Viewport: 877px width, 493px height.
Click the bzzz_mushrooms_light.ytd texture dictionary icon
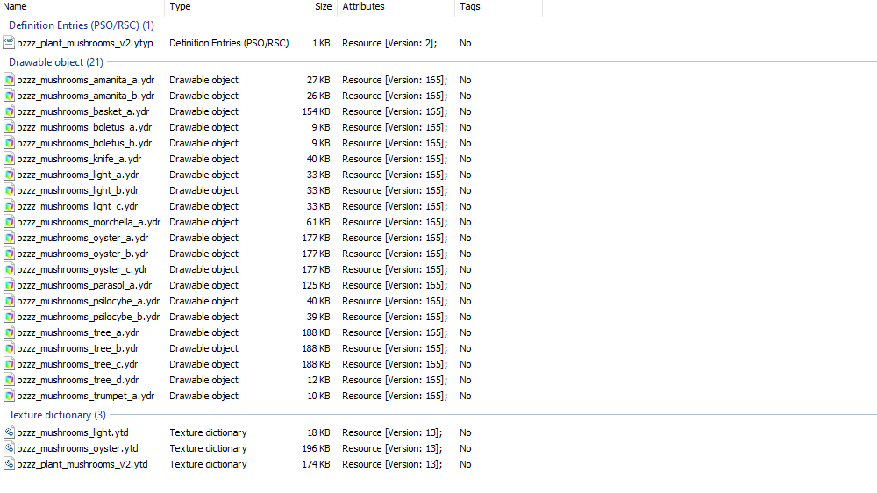[9, 432]
